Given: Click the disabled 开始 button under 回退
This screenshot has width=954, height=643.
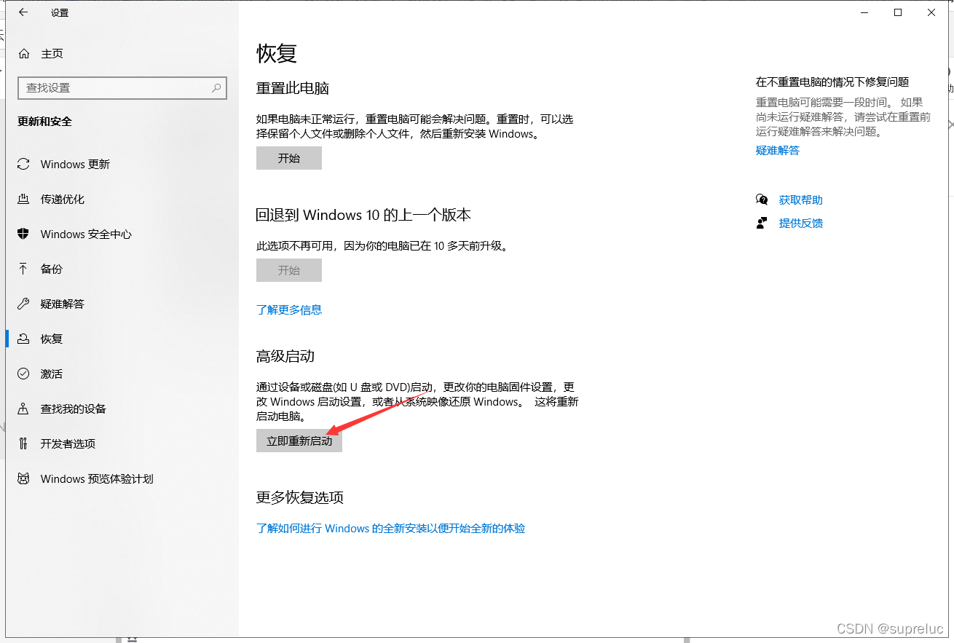Looking at the screenshot, I should point(289,270).
